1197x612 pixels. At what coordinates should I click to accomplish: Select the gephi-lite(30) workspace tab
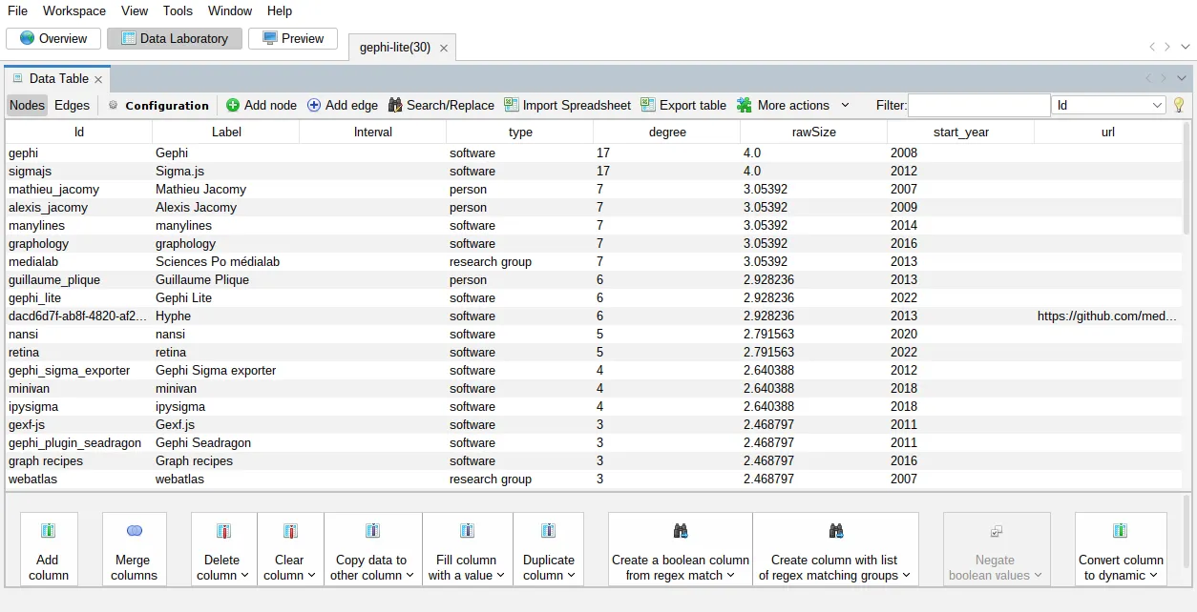(394, 48)
